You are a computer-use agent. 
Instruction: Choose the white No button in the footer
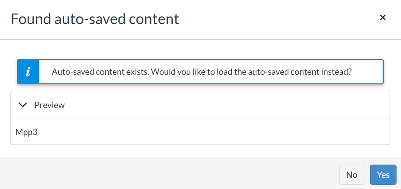[x=352, y=175]
